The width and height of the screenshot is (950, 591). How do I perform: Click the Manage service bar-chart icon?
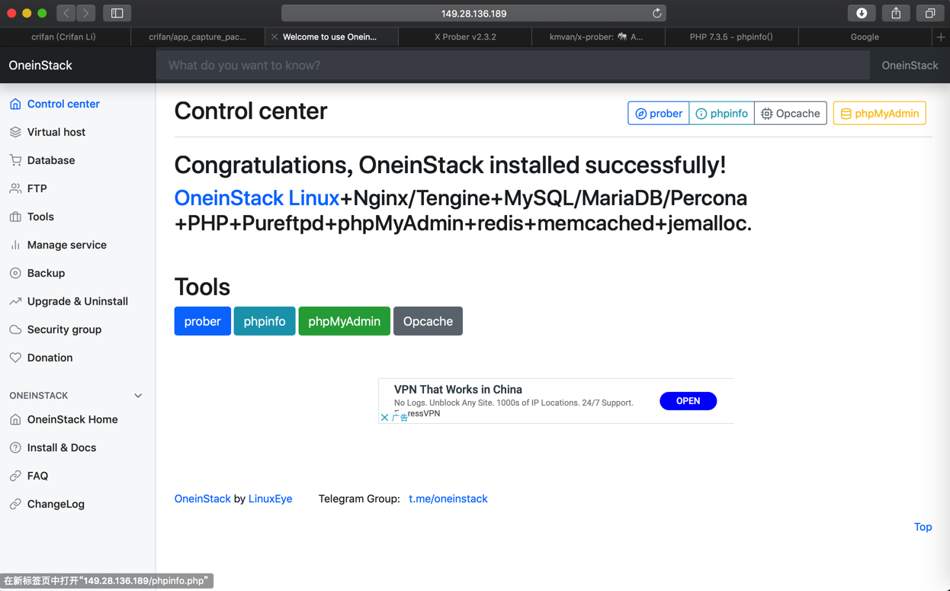coord(15,245)
